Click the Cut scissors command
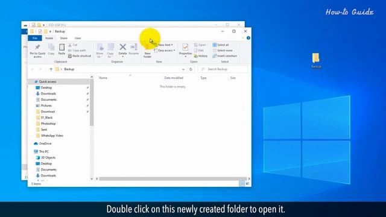 click(73, 45)
